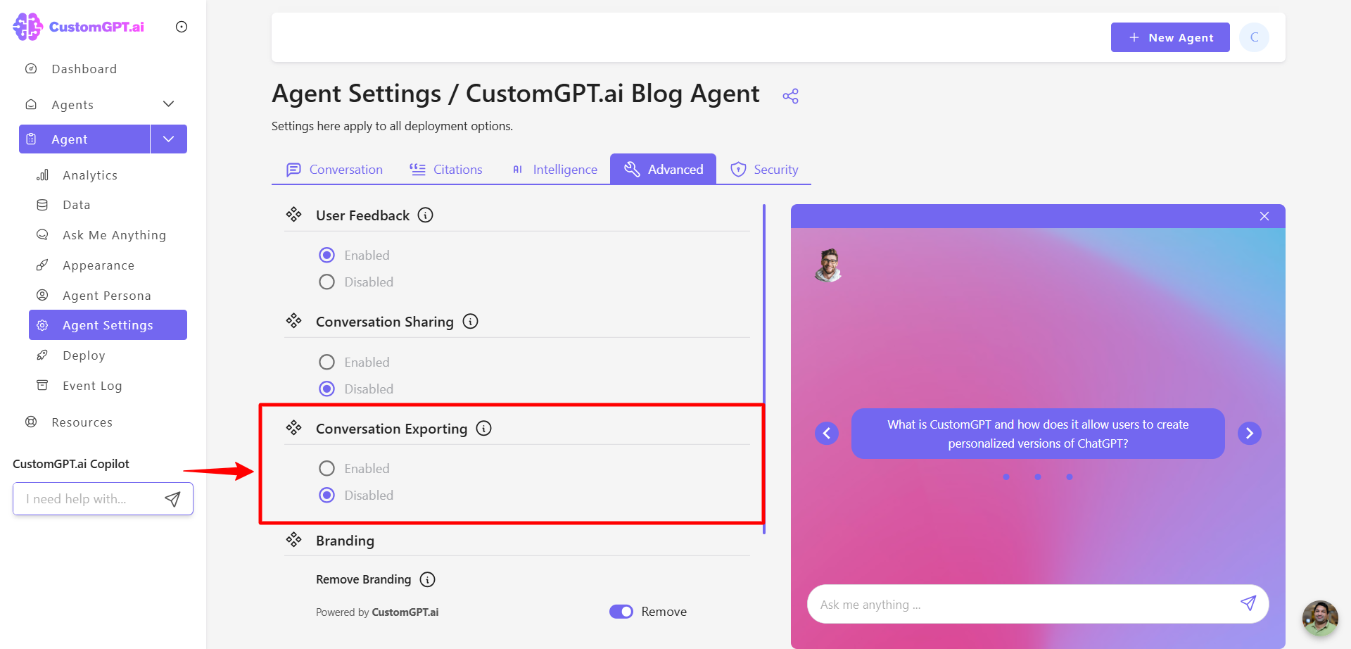Disable Conversation Sharing

(326, 389)
